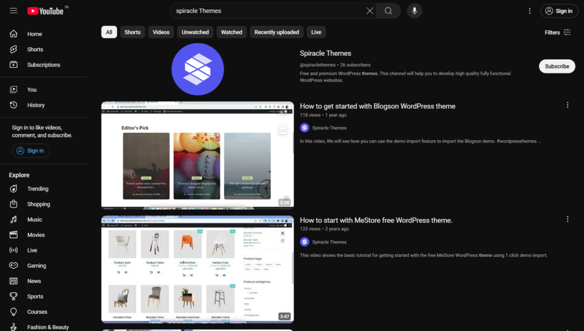Click the YouTube logo
Viewport: 584px width, 331px height.
pyautogui.click(x=46, y=11)
